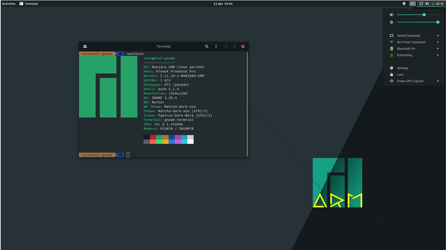
Task: Click the terminal cursor at bottom prompt
Action: pos(128,155)
